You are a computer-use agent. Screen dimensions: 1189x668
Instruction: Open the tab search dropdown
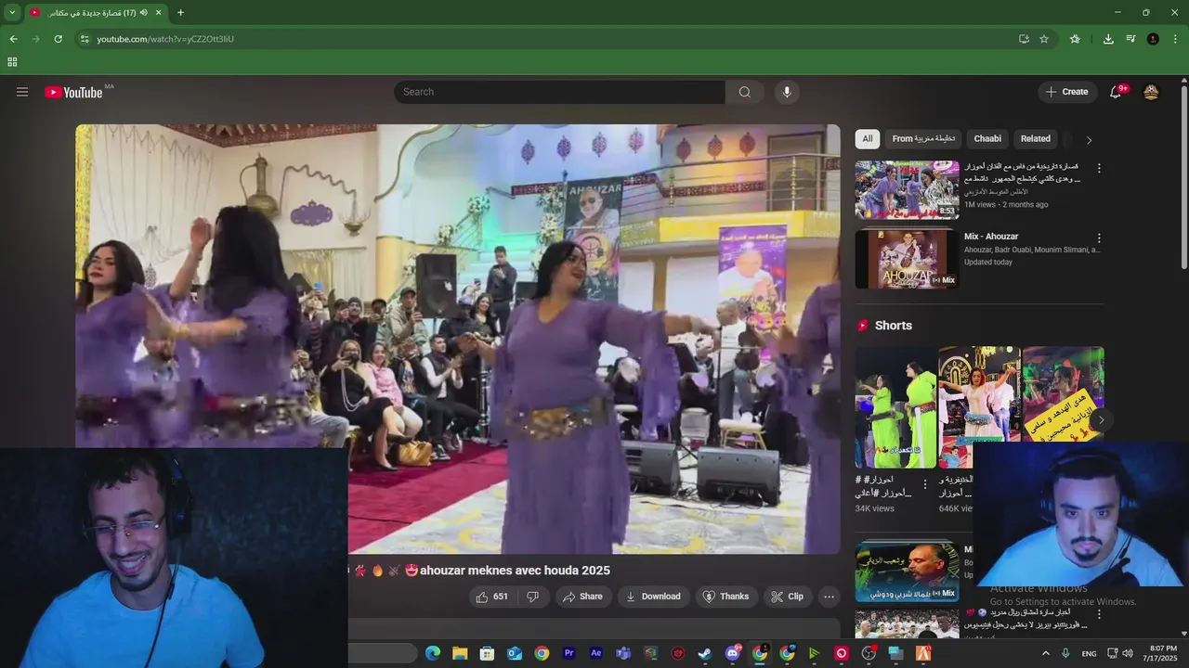pos(12,13)
